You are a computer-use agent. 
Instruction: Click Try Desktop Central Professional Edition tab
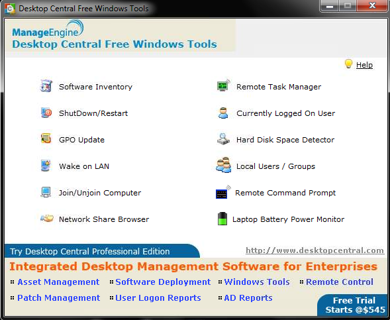(x=102, y=251)
